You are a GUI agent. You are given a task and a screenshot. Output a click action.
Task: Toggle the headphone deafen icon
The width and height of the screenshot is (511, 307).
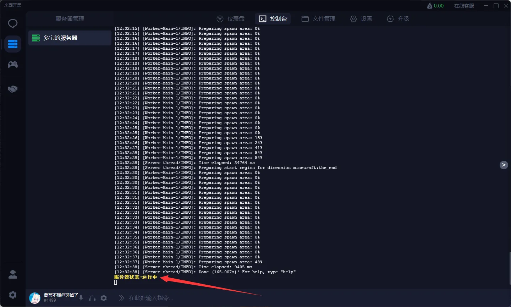pyautogui.click(x=92, y=298)
